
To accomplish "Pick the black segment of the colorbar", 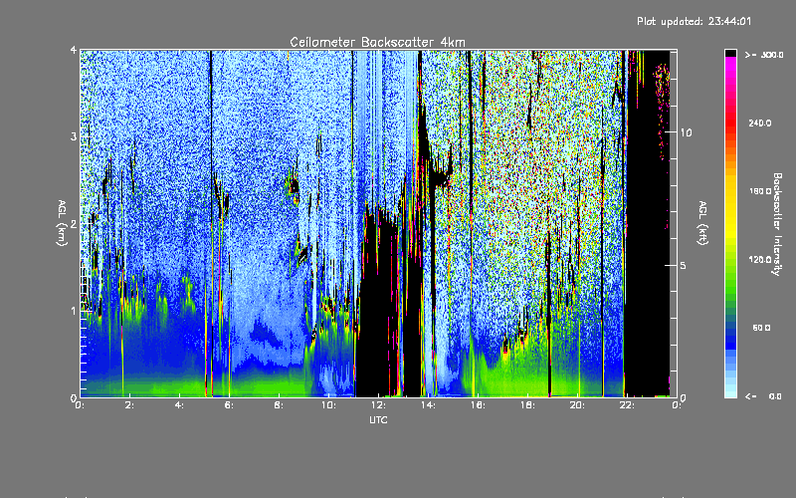I will pyautogui.click(x=730, y=53).
